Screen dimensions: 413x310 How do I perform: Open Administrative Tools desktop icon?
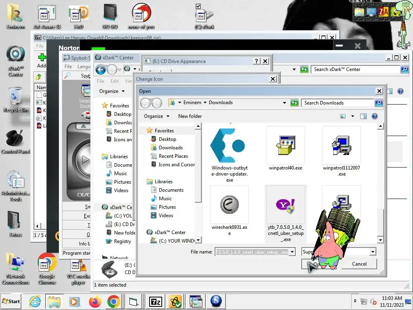(16, 186)
